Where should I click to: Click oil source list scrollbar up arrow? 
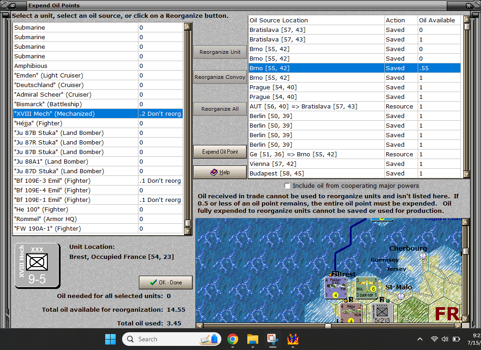467,19
